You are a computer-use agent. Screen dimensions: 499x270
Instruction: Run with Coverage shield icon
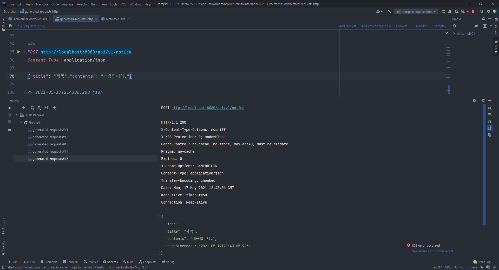(456, 12)
